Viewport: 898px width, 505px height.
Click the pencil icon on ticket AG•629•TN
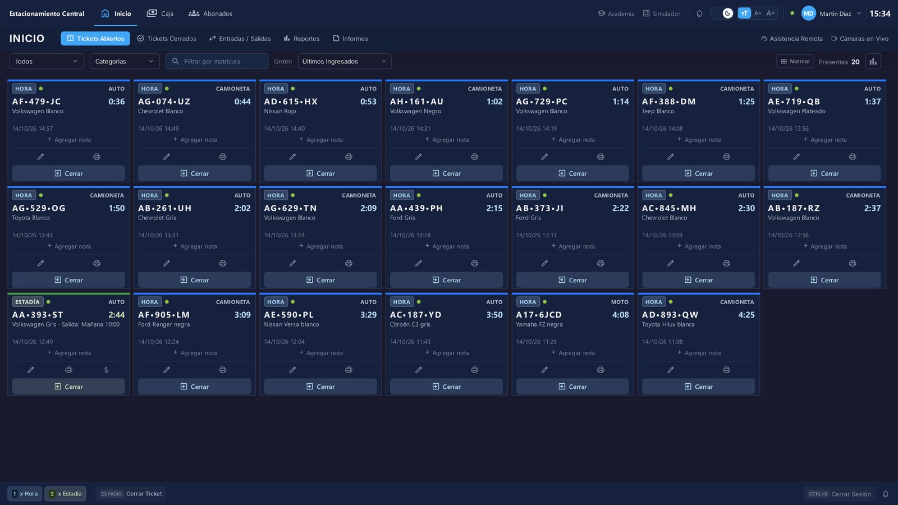pos(292,263)
